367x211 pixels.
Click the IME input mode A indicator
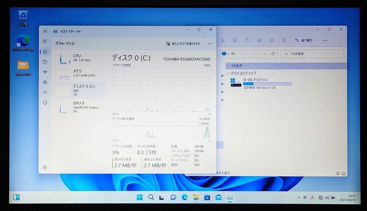pos(312,198)
